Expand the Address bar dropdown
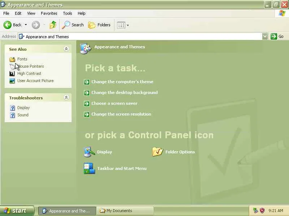This screenshot has width=289, height=216. coord(265,36)
